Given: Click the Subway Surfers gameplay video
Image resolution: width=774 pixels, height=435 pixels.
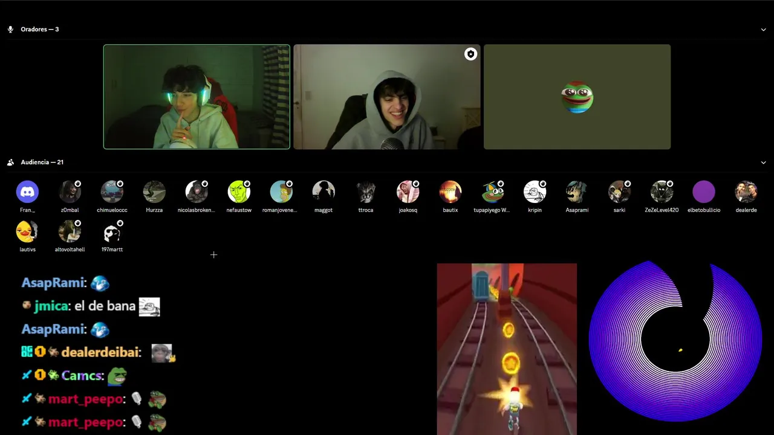Looking at the screenshot, I should [507, 349].
